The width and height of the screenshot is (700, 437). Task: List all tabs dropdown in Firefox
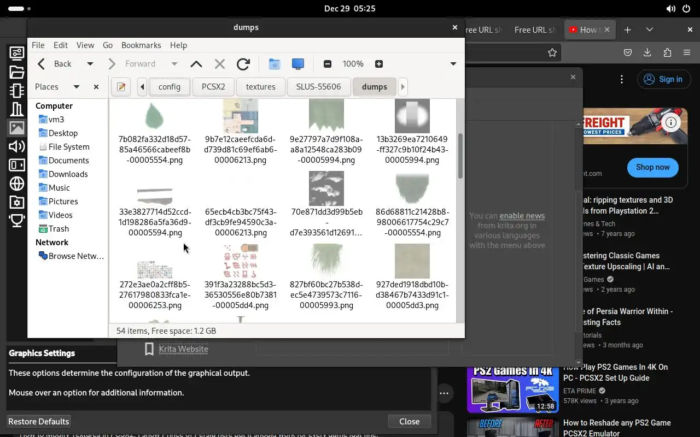[650, 30]
